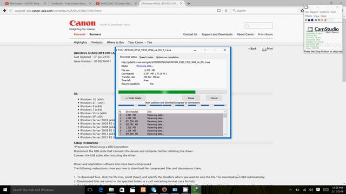The height and width of the screenshot is (194, 346).
Task: Open the Highlights navigation item
Action: click(81, 42)
